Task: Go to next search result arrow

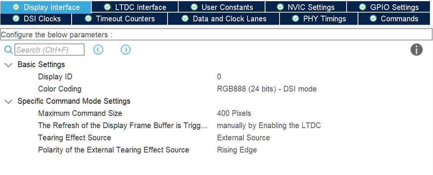Action: tap(126, 50)
